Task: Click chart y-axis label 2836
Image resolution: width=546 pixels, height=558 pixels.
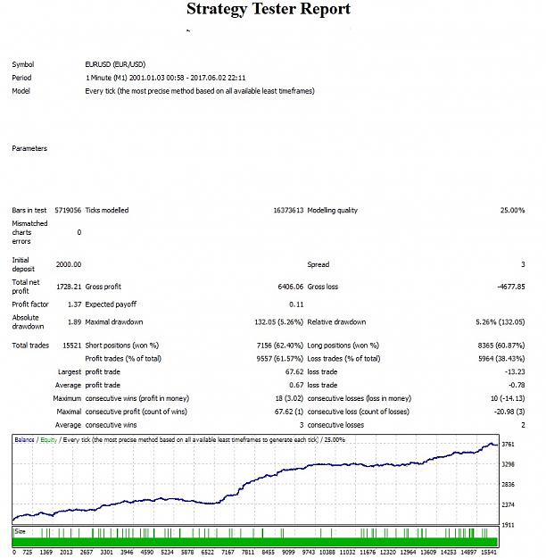Action: [x=508, y=484]
